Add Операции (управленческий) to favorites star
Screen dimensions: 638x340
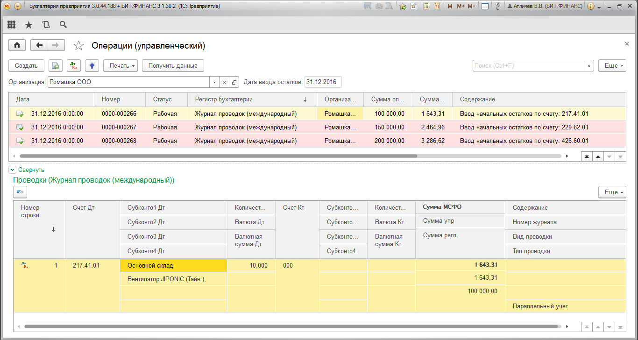click(79, 45)
